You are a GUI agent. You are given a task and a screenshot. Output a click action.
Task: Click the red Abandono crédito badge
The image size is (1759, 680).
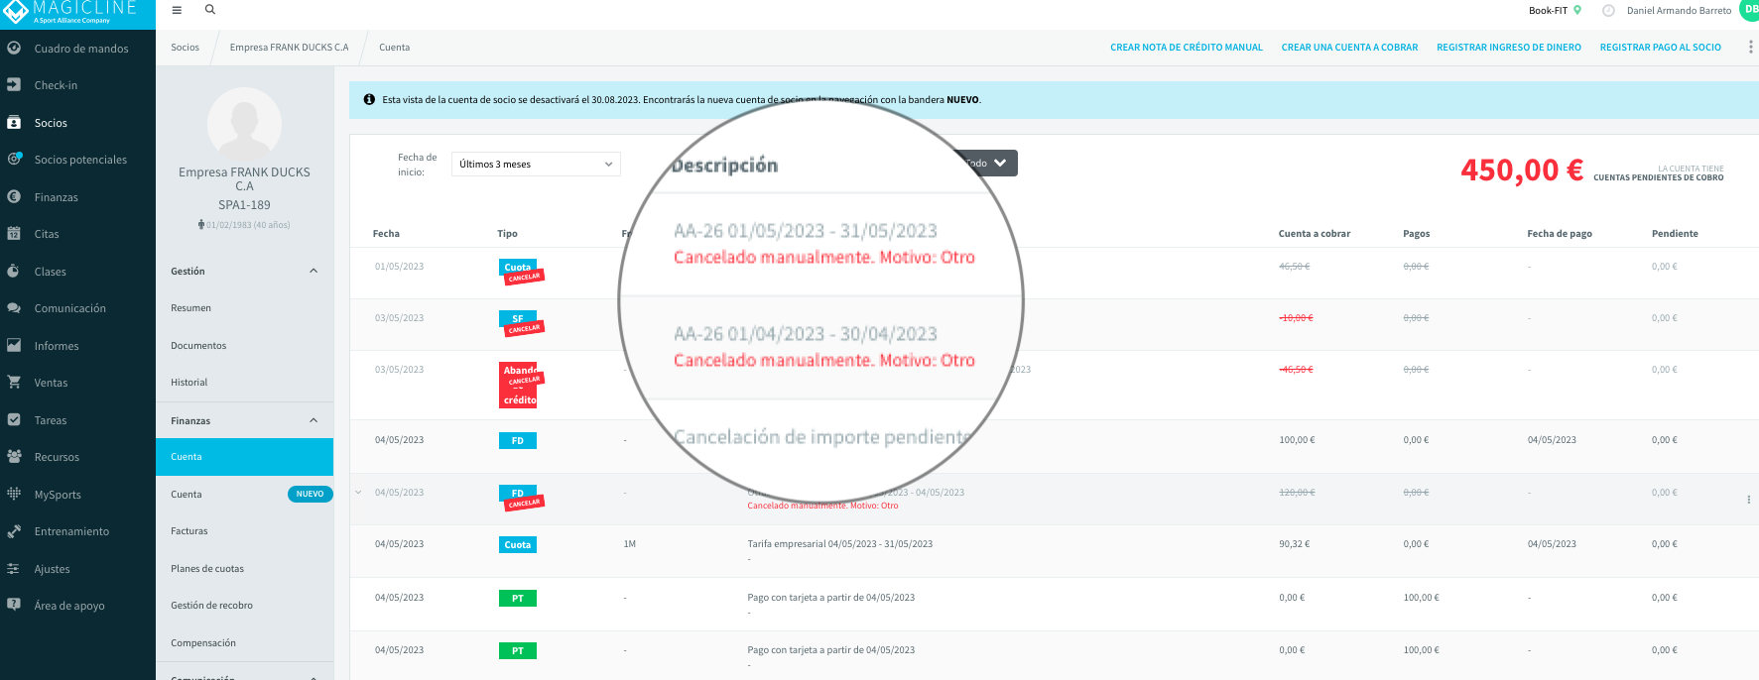click(519, 385)
